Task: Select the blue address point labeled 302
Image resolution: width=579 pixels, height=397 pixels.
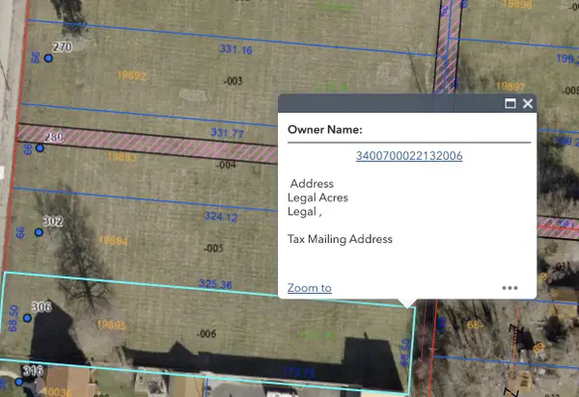Action: click(x=40, y=232)
